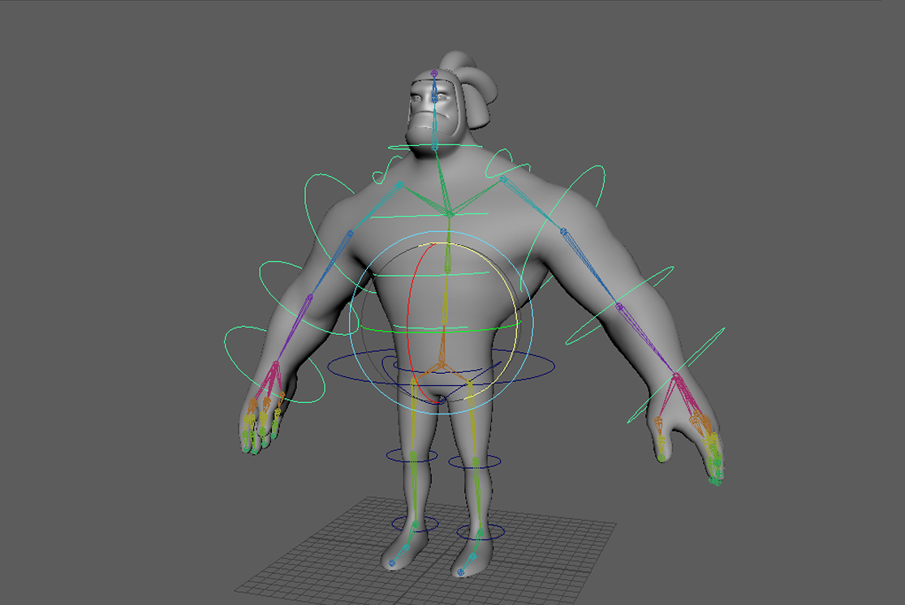Select the knee control ring on viewport-right leg
The image size is (905, 605).
497,462
